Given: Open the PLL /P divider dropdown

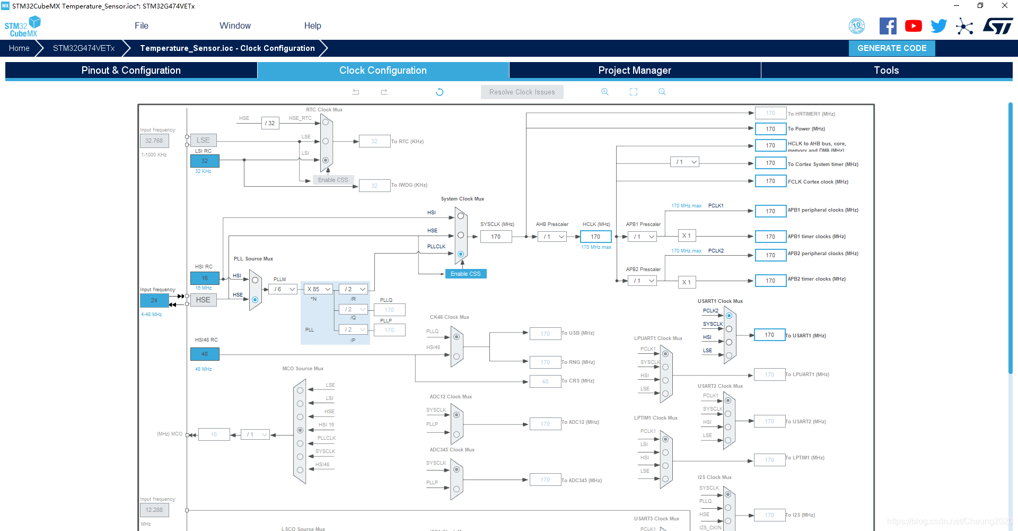Looking at the screenshot, I should click(x=353, y=329).
